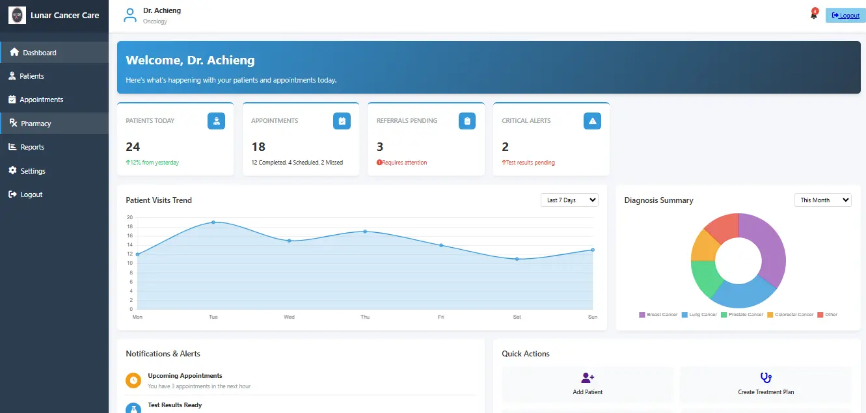Go to Pharmacy in the sidebar
This screenshot has width=866, height=413.
tap(35, 124)
